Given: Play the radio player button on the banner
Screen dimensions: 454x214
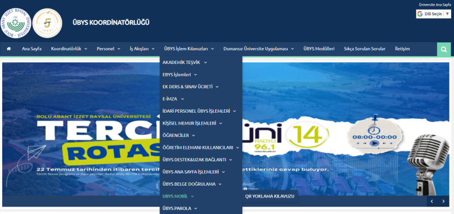Looking at the screenshot, I should click(374, 143).
